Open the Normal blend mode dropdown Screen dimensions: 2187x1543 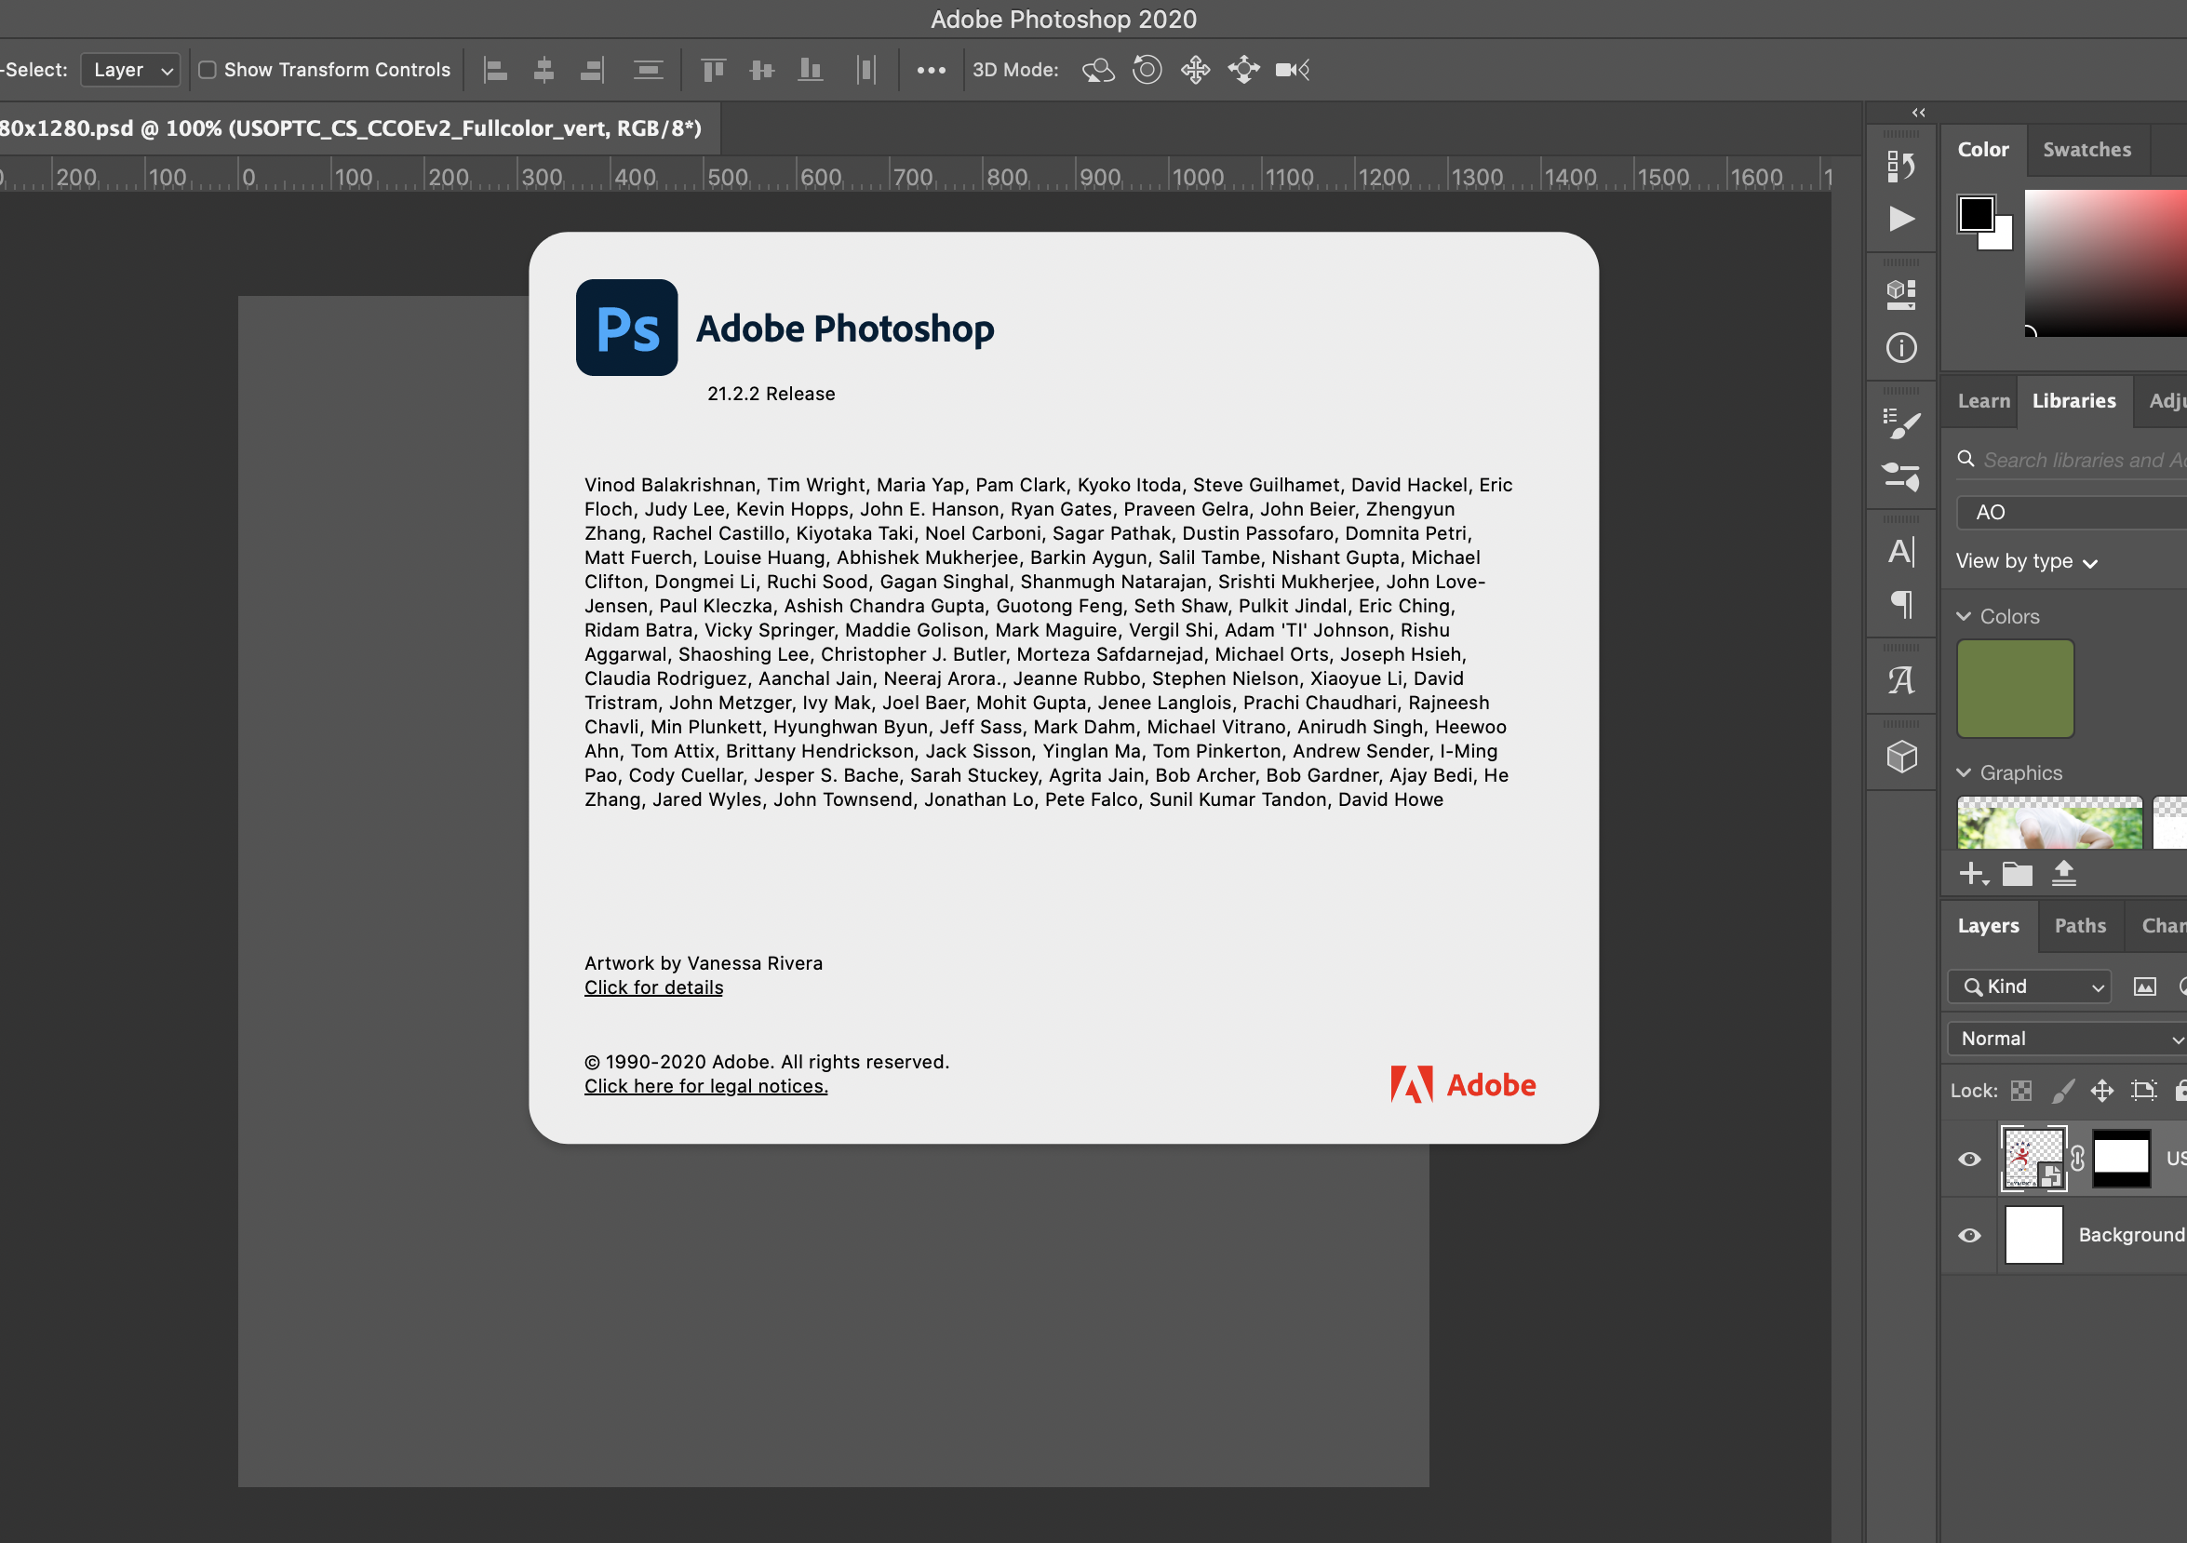coord(2067,1039)
